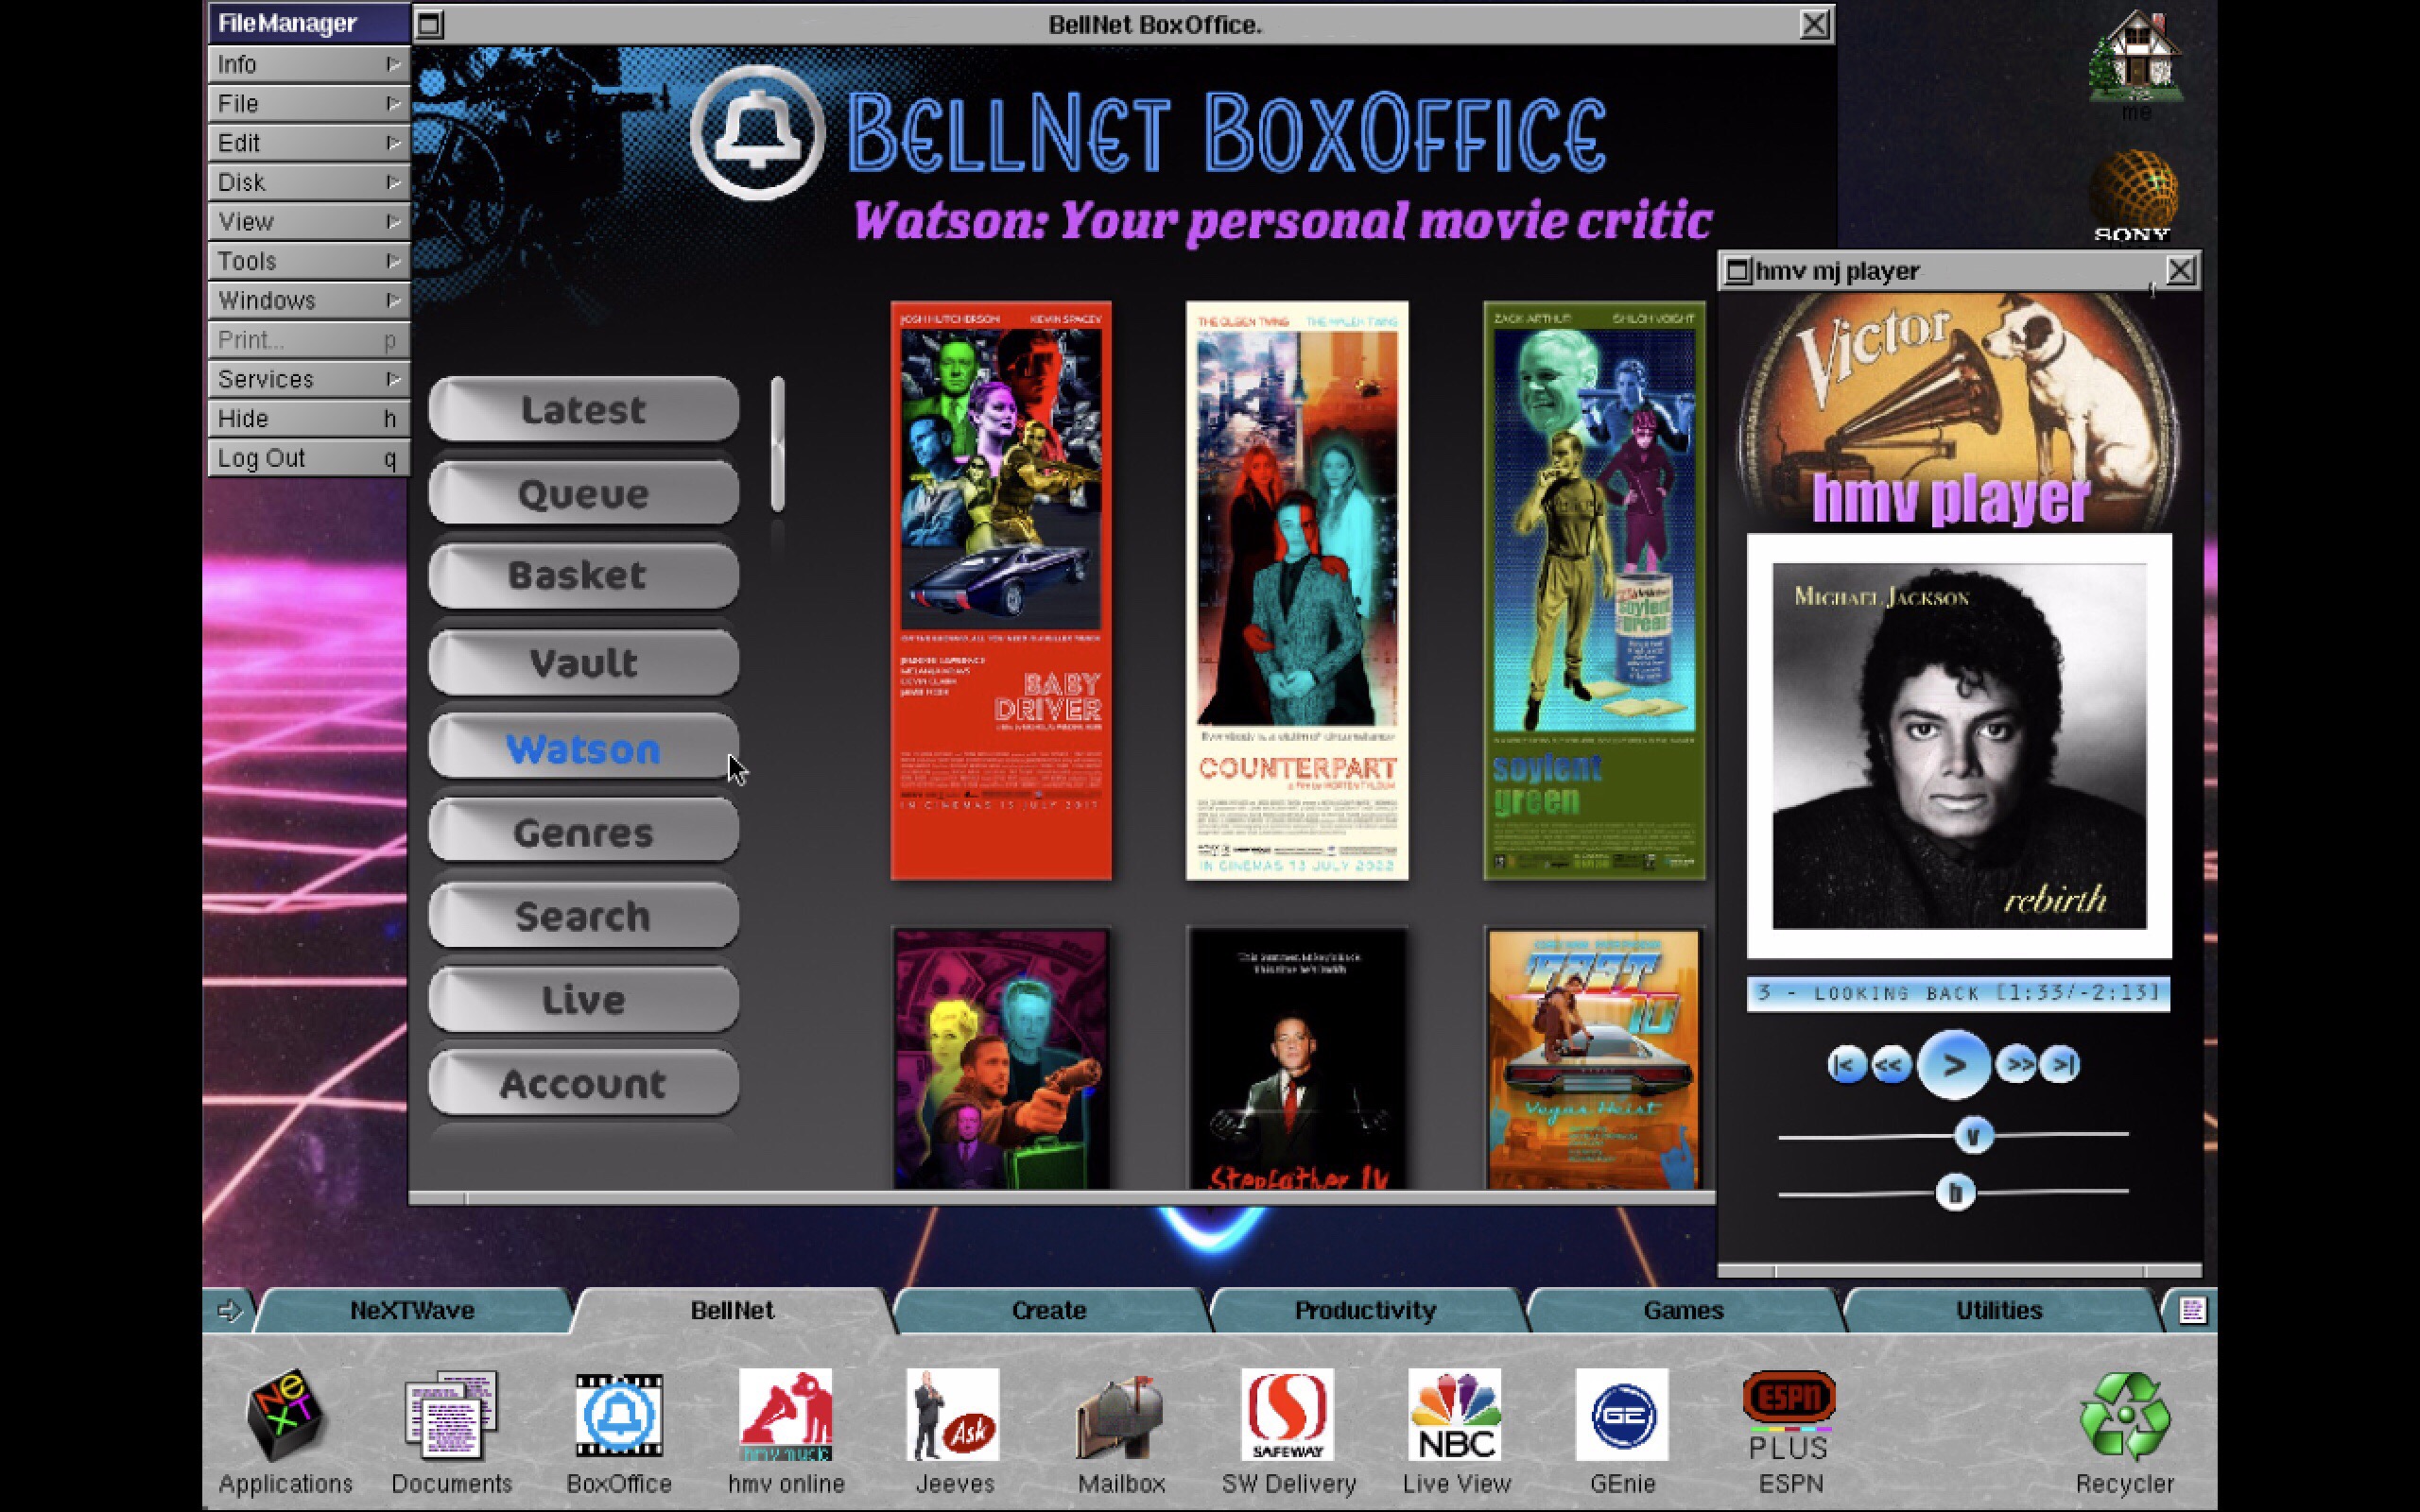This screenshot has width=2420, height=1512.
Task: Click the Michael Jackson rebirth album cover
Action: point(1959,746)
